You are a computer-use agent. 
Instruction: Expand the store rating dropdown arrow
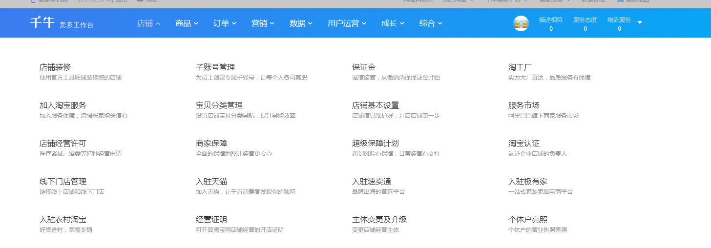click(640, 22)
